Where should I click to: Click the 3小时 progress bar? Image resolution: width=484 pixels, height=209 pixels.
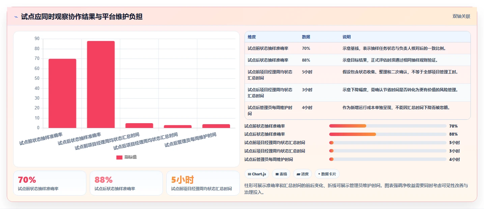click(388, 151)
